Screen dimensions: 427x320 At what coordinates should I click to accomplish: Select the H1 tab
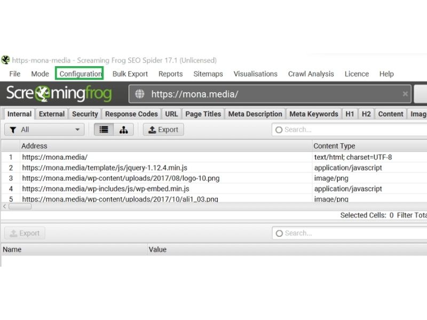(x=350, y=114)
